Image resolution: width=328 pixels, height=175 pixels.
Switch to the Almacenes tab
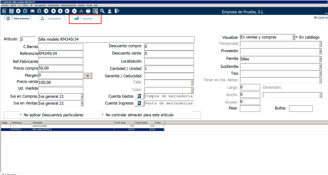86,19
